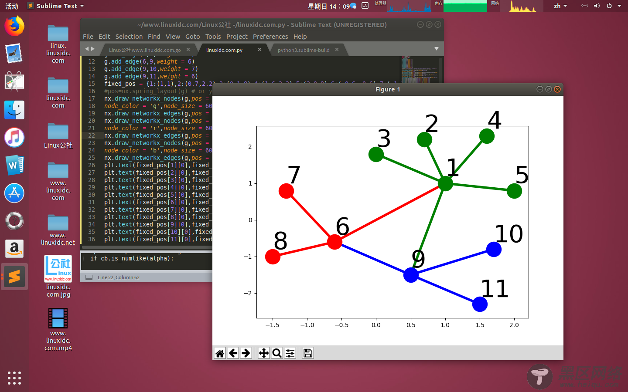
Task: Open the Goto menu in Sublime Text
Action: tap(193, 37)
